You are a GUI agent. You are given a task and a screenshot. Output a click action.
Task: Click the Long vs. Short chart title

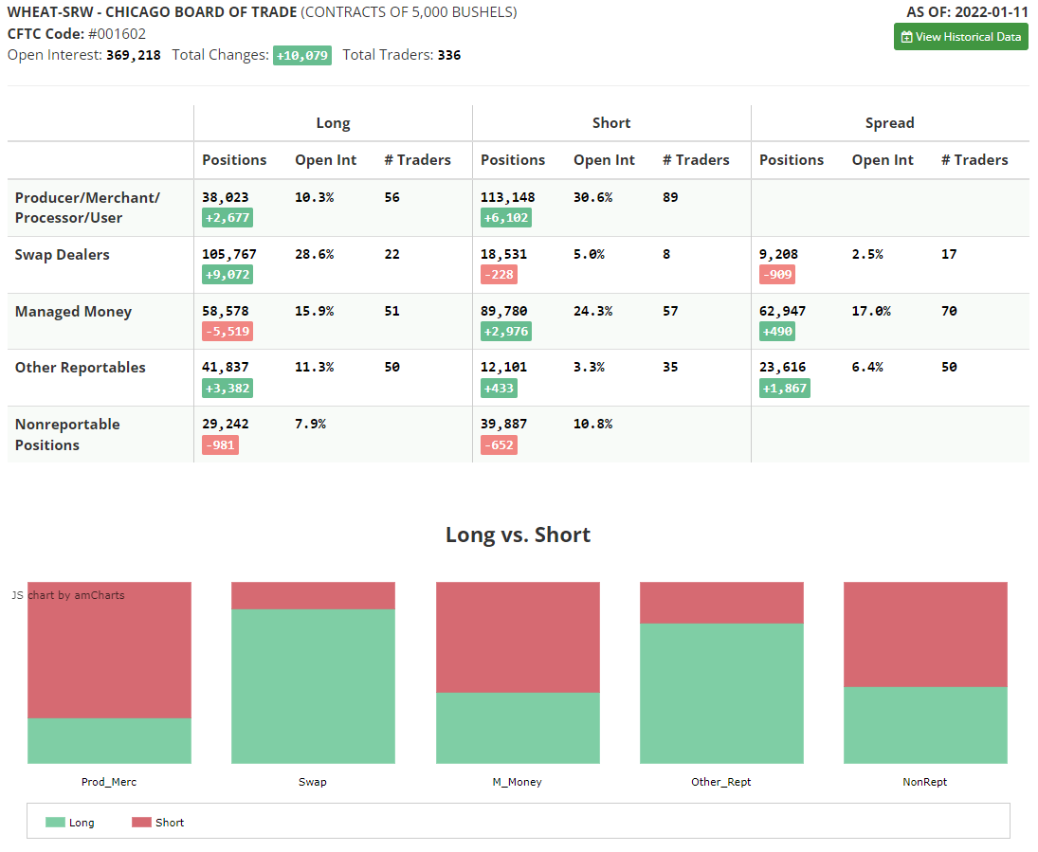[x=518, y=535]
